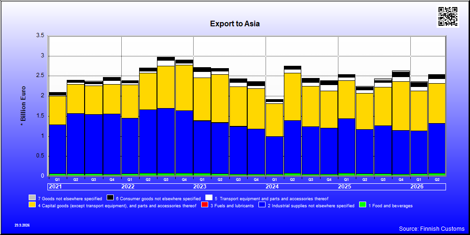Click the year label 2023

point(200,187)
